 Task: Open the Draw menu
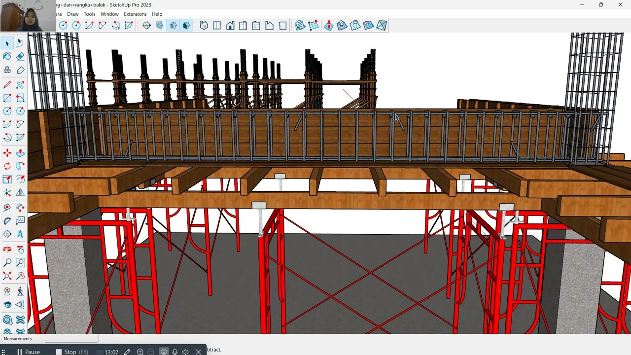72,14
